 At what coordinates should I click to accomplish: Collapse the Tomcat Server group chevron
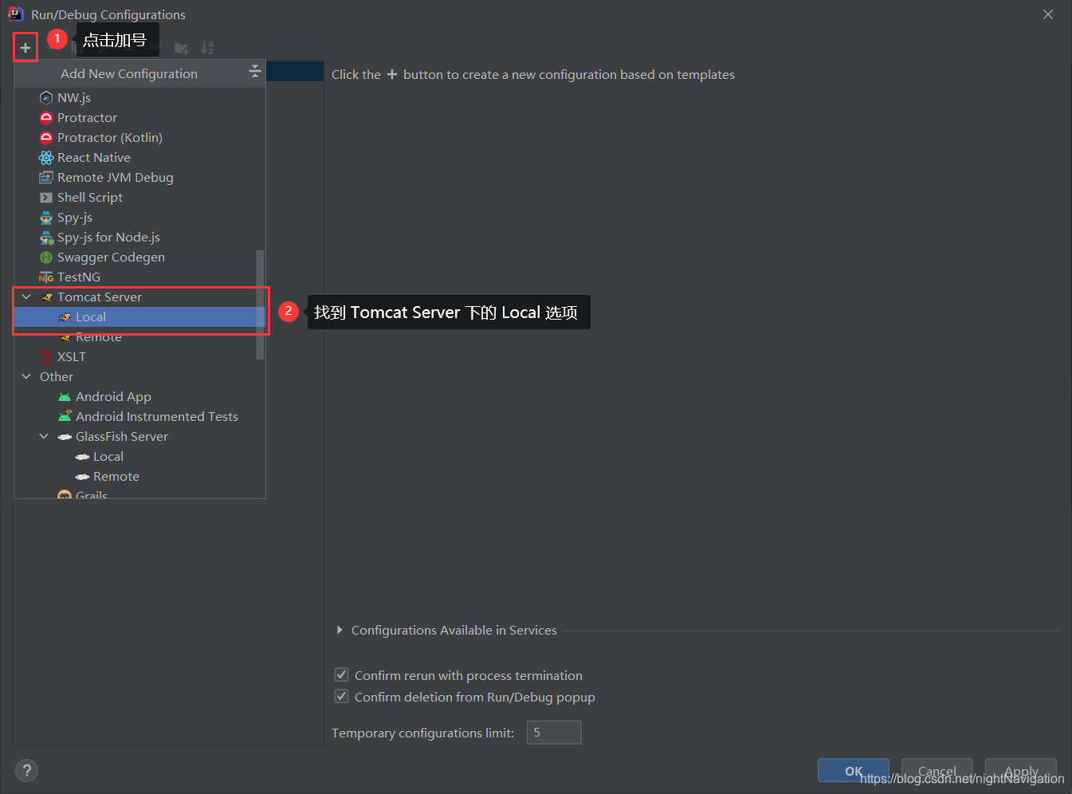click(26, 297)
